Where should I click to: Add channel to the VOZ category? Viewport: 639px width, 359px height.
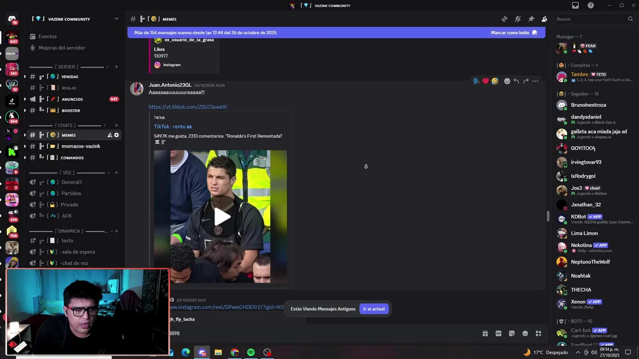click(x=116, y=173)
